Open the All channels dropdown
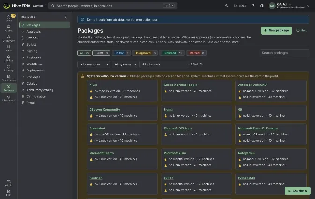This screenshot has height=199, width=315. tap(164, 64)
